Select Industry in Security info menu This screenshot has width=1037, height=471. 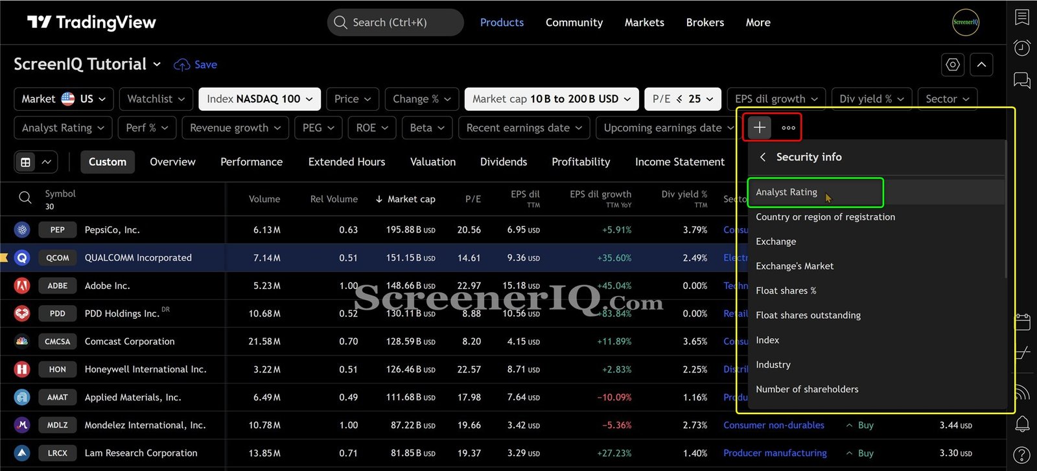(x=876, y=365)
